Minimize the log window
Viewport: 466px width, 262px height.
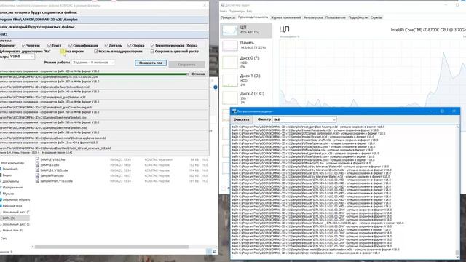coord(430,111)
